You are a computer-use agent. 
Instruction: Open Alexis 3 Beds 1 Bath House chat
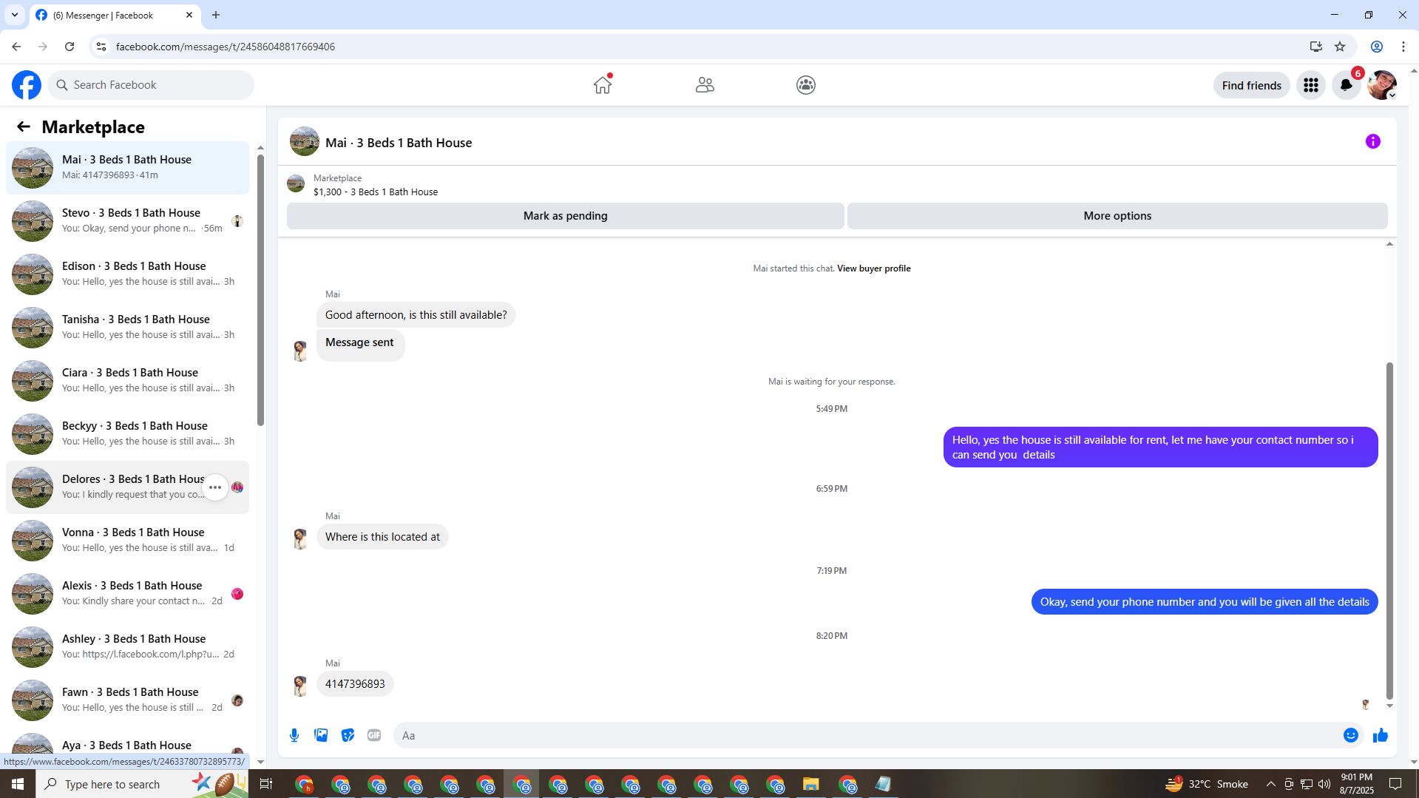(127, 593)
